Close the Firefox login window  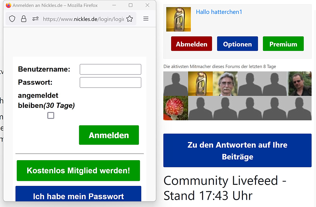click(147, 5)
